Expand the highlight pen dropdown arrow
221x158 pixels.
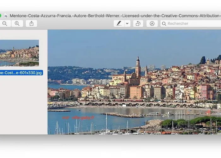127,23
